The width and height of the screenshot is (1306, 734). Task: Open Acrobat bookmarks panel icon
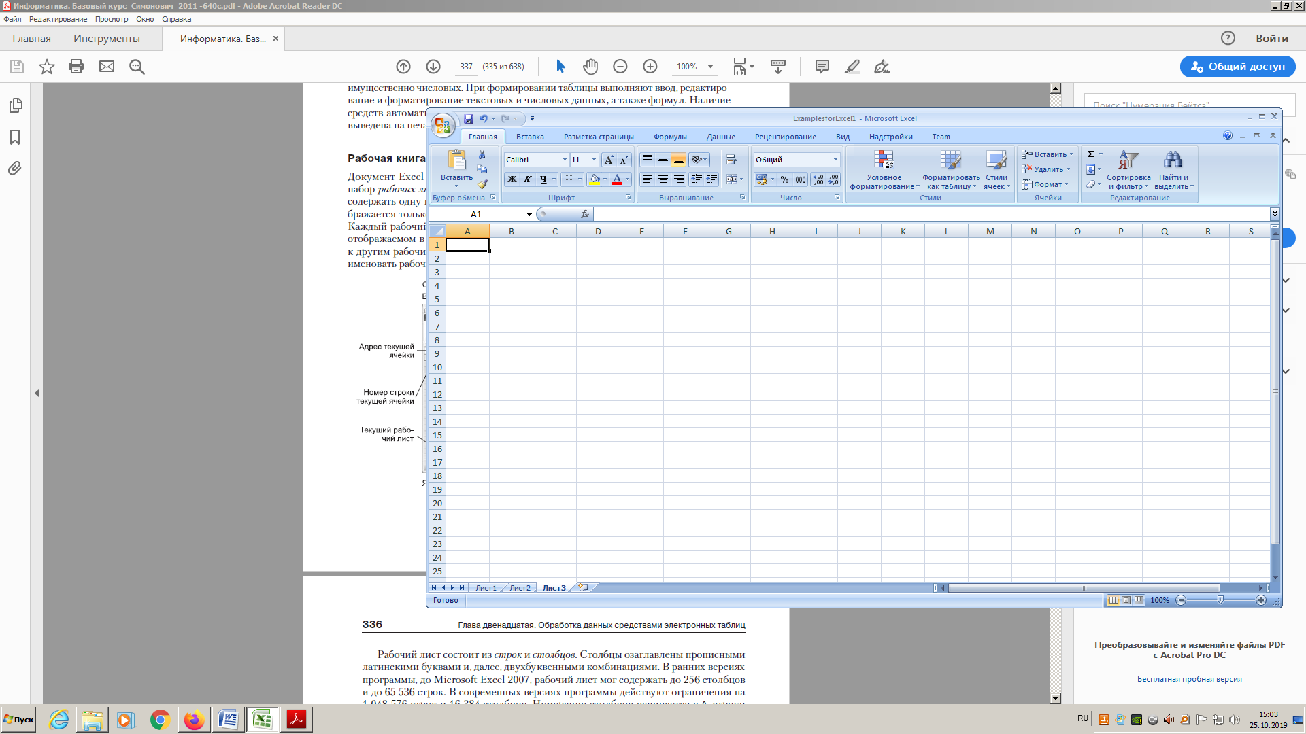coord(15,137)
